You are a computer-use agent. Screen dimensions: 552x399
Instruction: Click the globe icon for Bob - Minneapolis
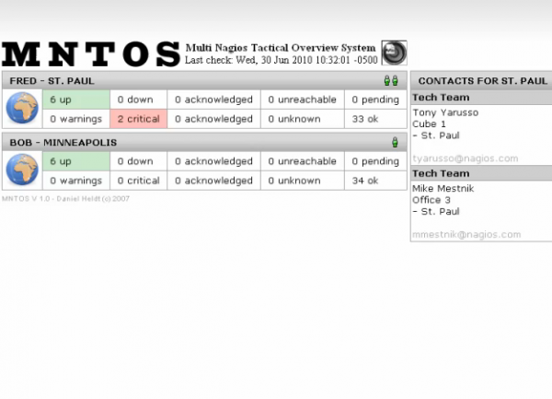click(x=21, y=170)
